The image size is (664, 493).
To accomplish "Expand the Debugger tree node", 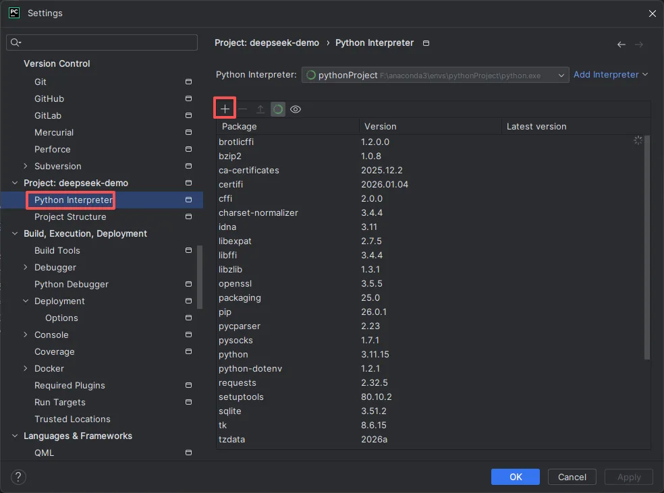I will pyautogui.click(x=26, y=267).
